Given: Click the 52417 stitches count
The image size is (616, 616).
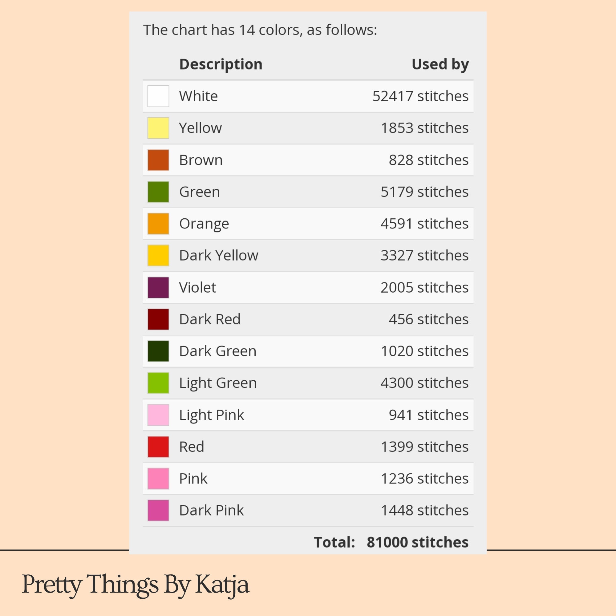Looking at the screenshot, I should [x=420, y=96].
